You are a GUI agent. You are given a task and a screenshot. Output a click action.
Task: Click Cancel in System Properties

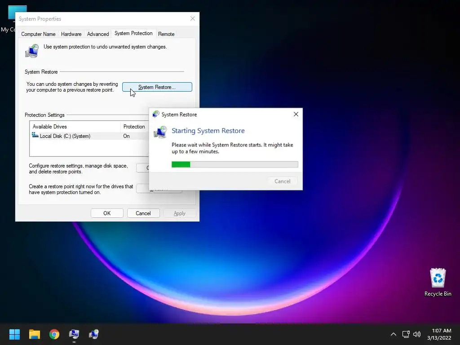(143, 213)
